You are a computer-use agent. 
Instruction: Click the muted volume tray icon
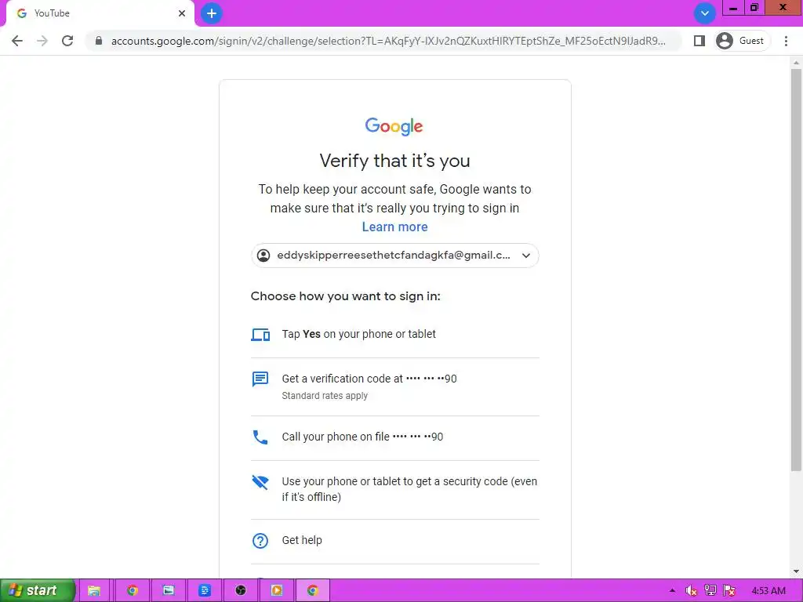691,591
